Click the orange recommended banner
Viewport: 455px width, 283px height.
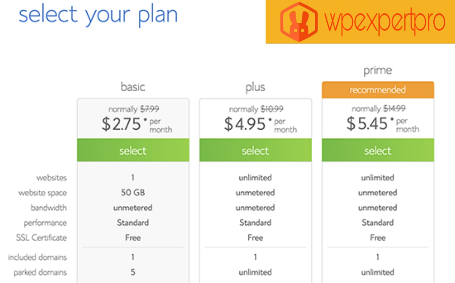point(378,90)
